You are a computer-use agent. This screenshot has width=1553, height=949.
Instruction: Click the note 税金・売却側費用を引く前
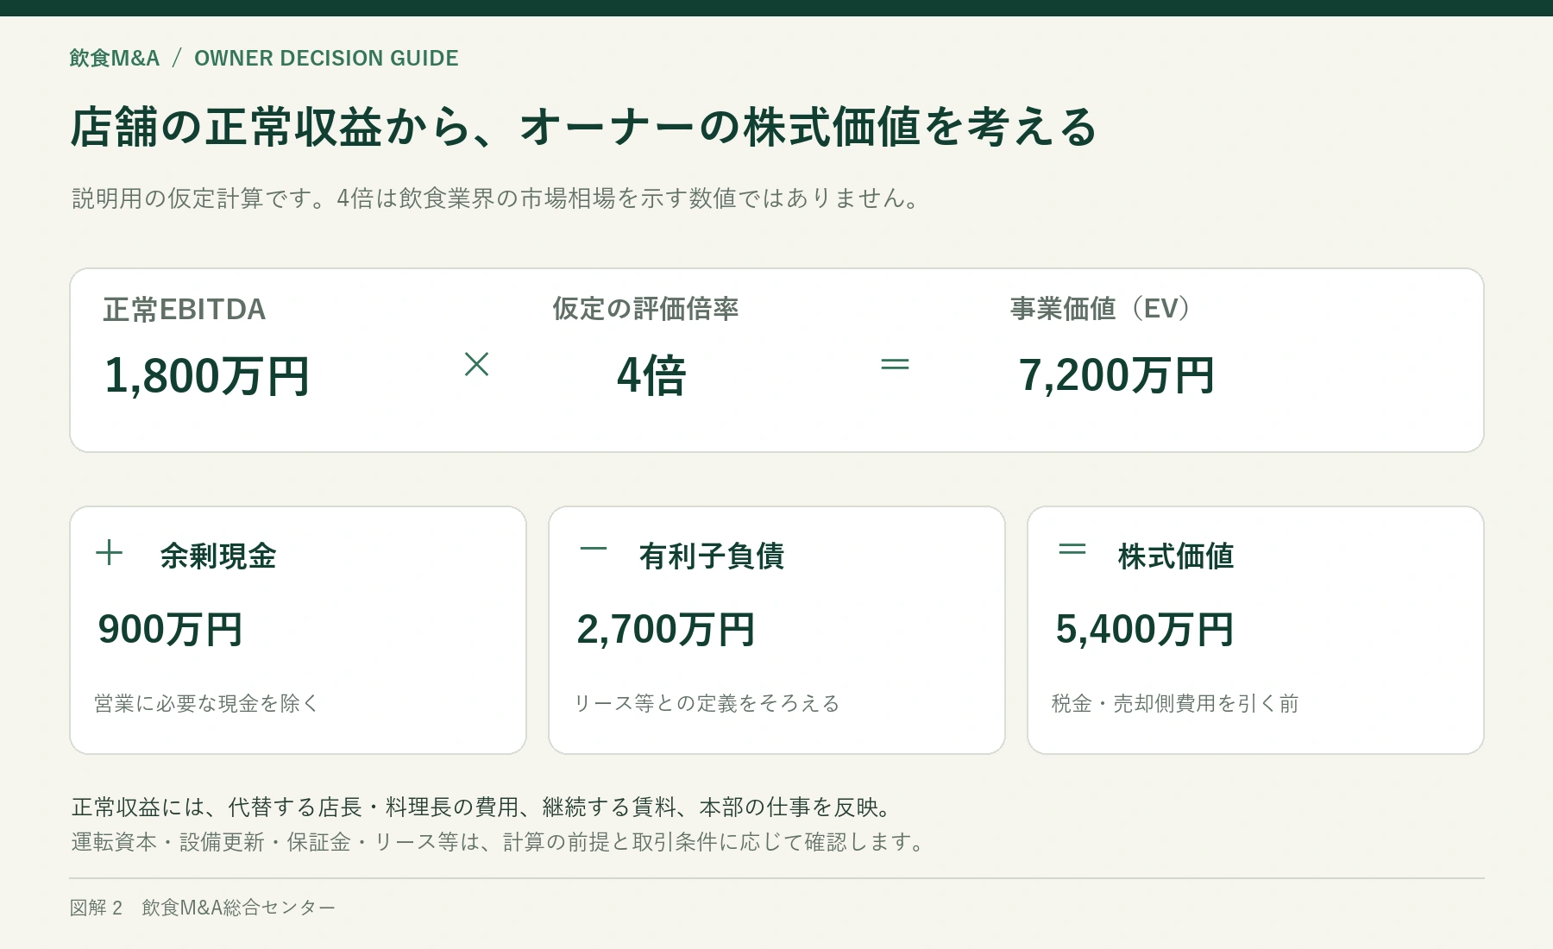pyautogui.click(x=1175, y=703)
